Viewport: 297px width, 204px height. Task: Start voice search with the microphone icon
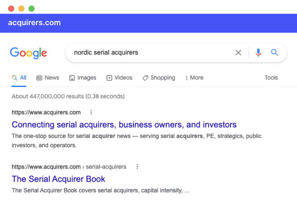tap(258, 53)
